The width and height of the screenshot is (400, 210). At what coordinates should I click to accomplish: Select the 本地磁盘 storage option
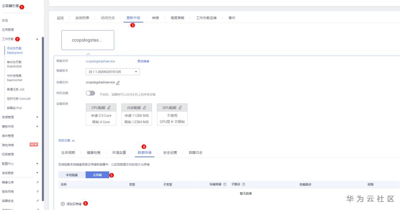[72, 175]
